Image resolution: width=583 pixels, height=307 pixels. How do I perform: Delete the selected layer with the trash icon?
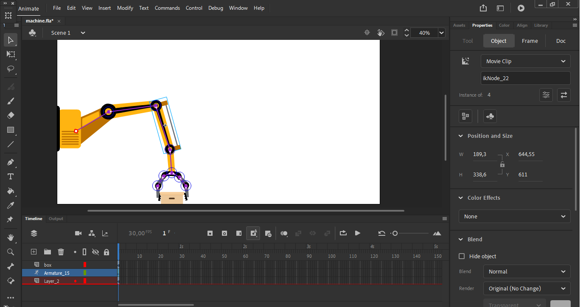tap(61, 251)
